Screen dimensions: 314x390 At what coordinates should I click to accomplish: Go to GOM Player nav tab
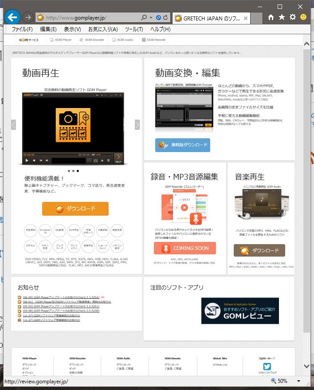[61, 40]
